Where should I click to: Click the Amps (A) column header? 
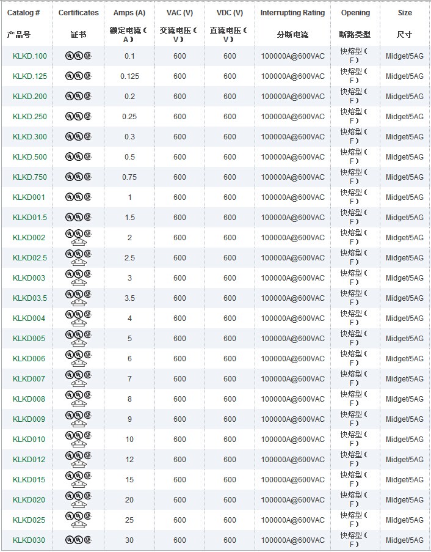point(129,13)
